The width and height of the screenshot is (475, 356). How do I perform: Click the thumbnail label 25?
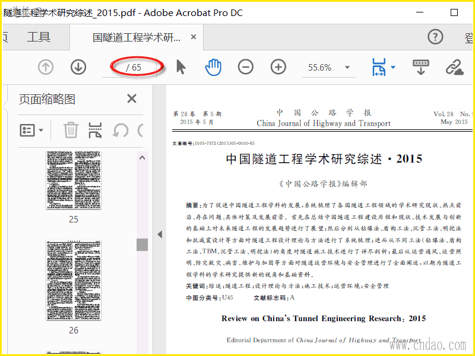click(73, 219)
